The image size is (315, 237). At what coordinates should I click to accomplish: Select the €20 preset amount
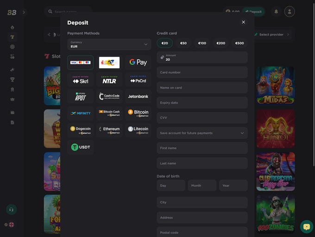164,43
